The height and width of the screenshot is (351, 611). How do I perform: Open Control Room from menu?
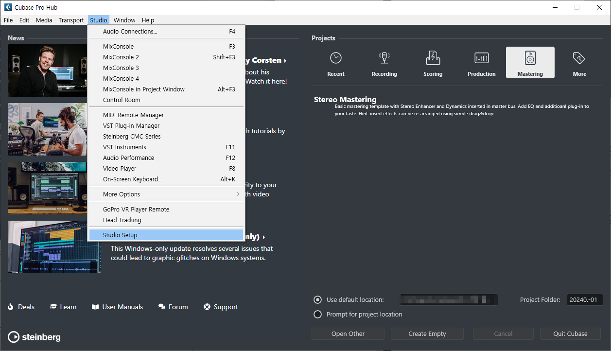pos(166,100)
